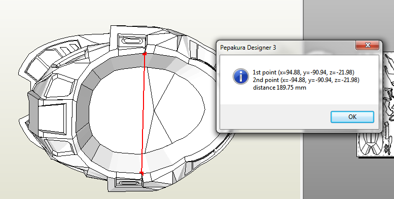Click the distance 189.75 mm readout
This screenshot has height=199, width=394.
click(279, 88)
